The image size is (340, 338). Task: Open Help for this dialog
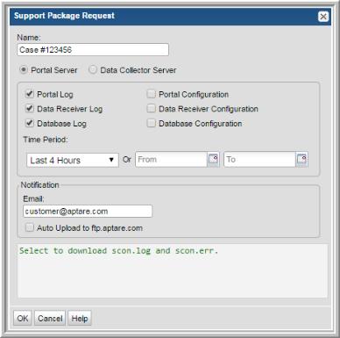tap(80, 318)
